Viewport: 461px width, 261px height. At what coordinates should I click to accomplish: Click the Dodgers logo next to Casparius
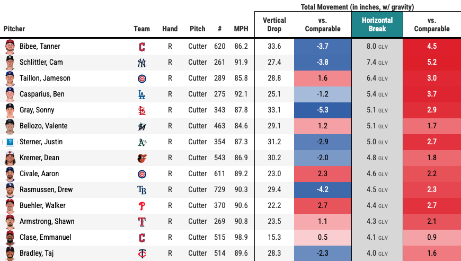tap(141, 94)
